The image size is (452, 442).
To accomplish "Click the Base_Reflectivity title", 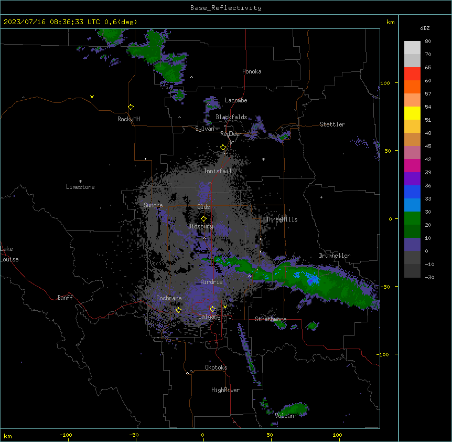I will click(226, 8).
